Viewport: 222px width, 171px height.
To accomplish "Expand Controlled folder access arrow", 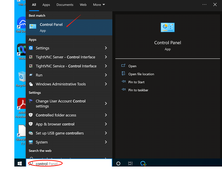I will coord(106,115).
